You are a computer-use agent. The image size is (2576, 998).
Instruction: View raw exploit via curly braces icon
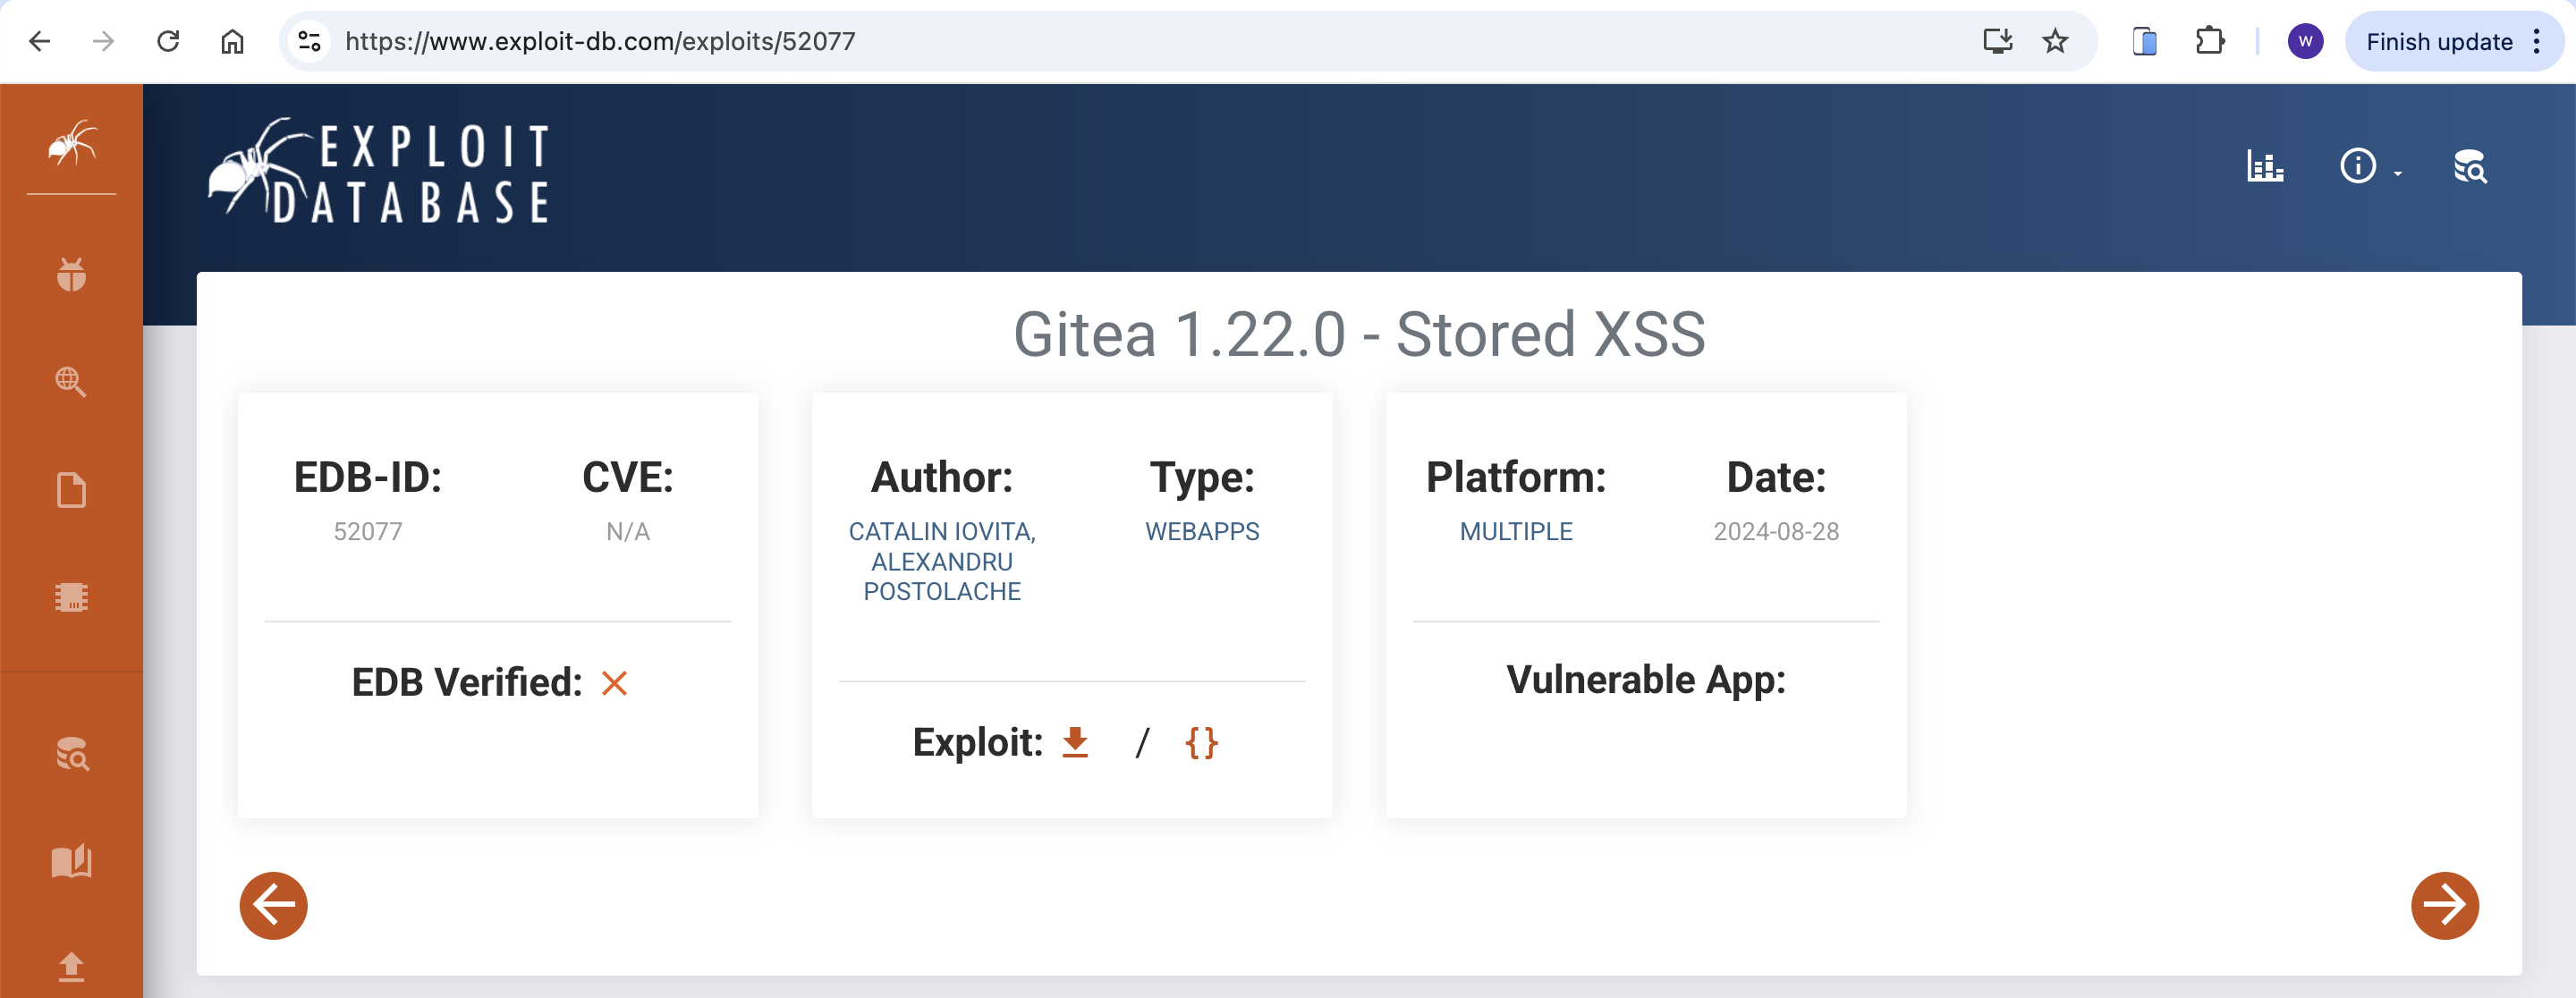pyautogui.click(x=1201, y=742)
